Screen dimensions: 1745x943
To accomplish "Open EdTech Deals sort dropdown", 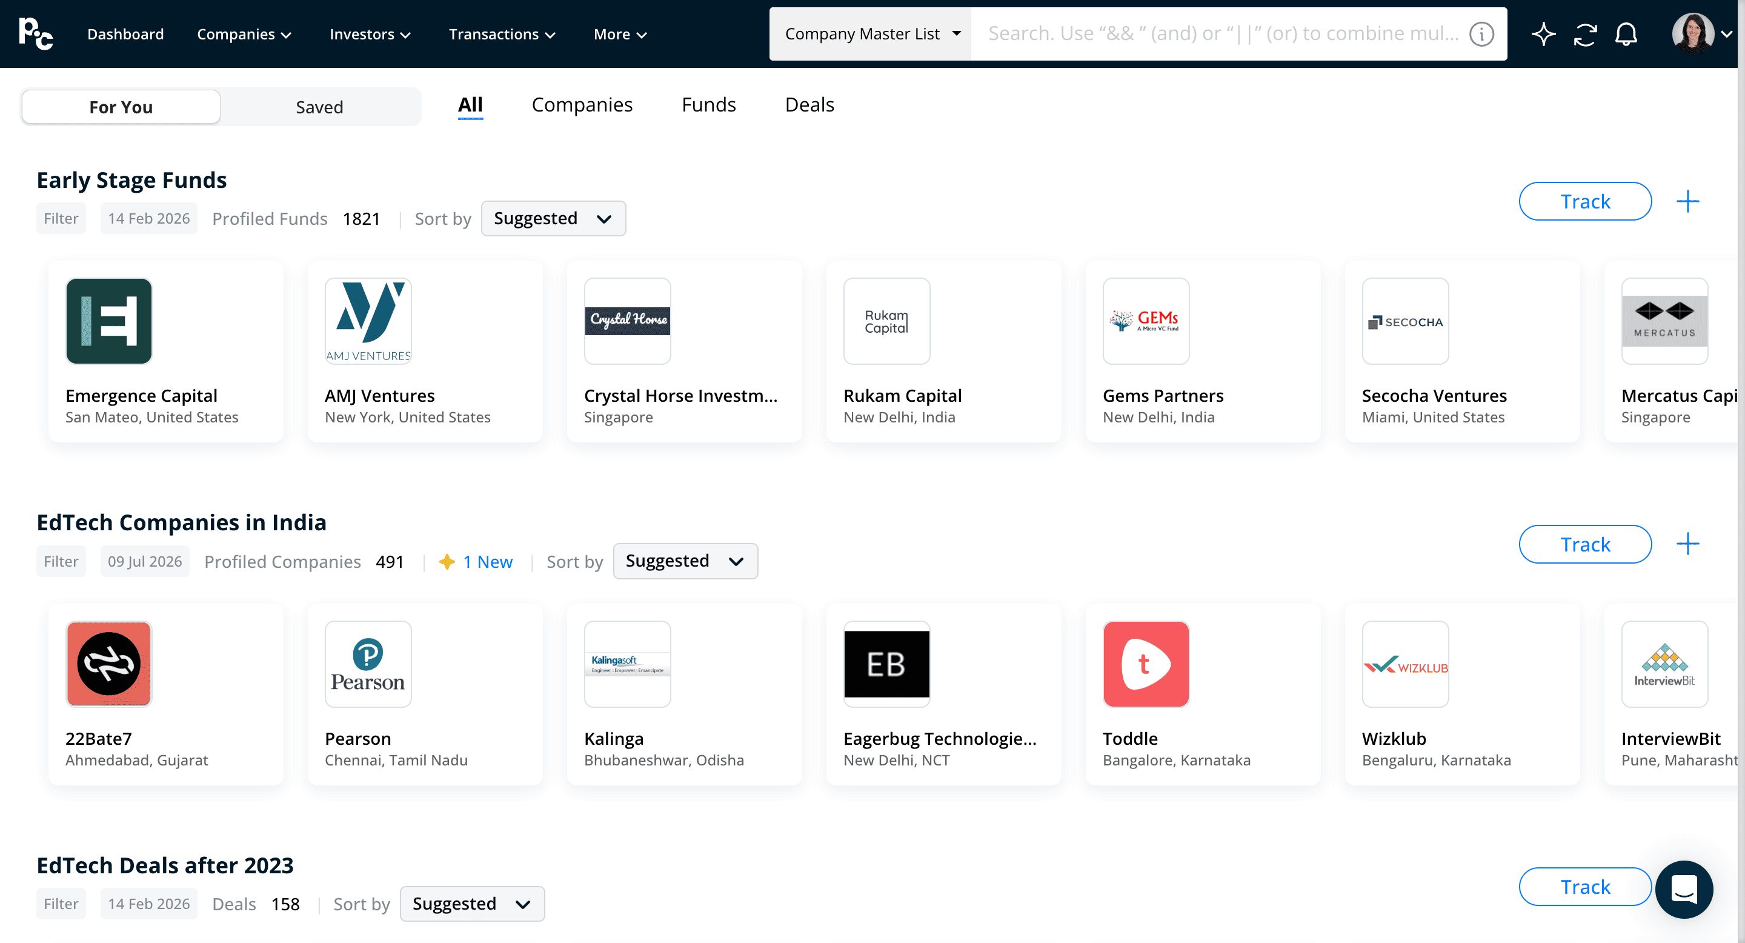I will click(472, 903).
